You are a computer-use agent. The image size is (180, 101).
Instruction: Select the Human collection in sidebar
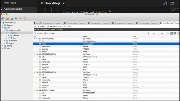(14, 33)
